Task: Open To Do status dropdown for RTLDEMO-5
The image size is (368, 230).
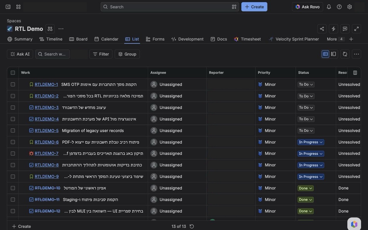Action: (x=306, y=131)
